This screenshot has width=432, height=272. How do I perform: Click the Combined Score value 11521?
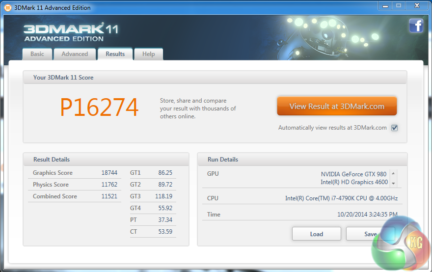click(x=109, y=196)
